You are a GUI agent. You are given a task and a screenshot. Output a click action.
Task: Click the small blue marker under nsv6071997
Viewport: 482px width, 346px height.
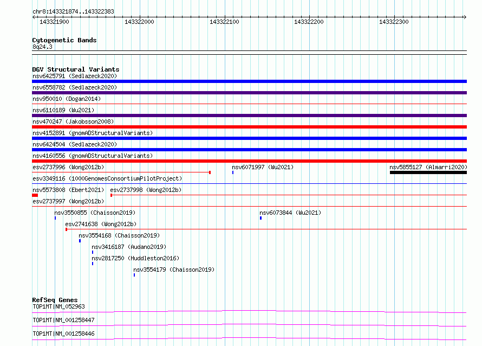(x=233, y=172)
